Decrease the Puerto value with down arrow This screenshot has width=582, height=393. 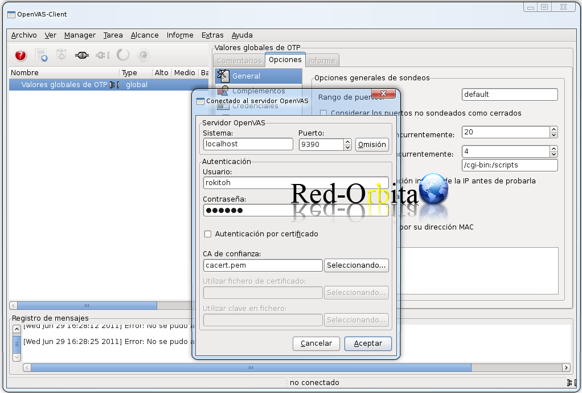(347, 148)
